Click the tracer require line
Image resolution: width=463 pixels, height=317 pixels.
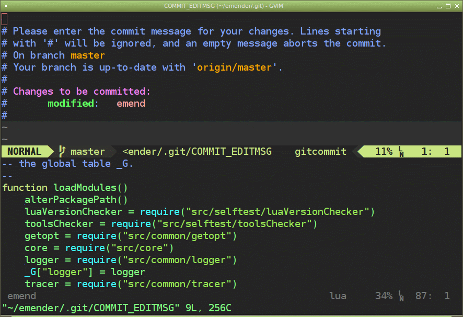click(131, 284)
